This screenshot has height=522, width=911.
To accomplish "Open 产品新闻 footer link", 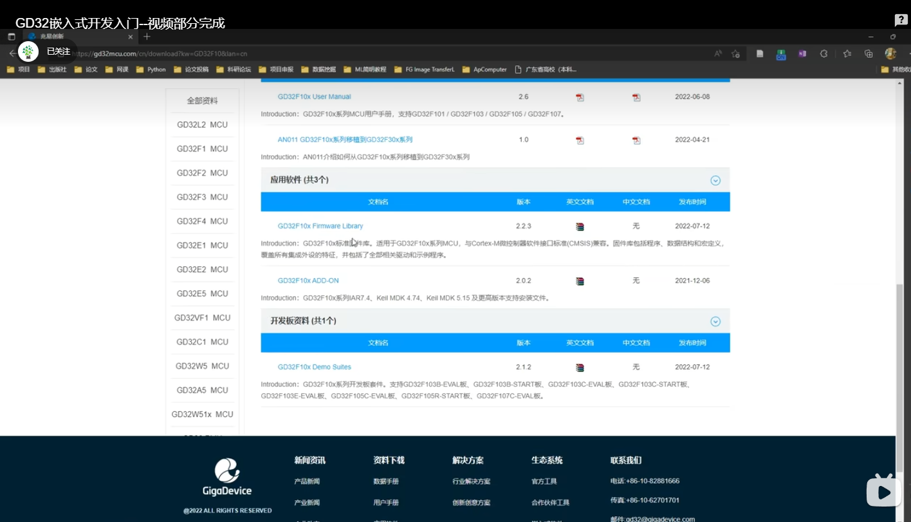I will tap(307, 481).
